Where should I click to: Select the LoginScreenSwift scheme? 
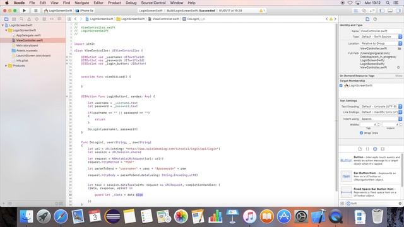tap(58, 11)
